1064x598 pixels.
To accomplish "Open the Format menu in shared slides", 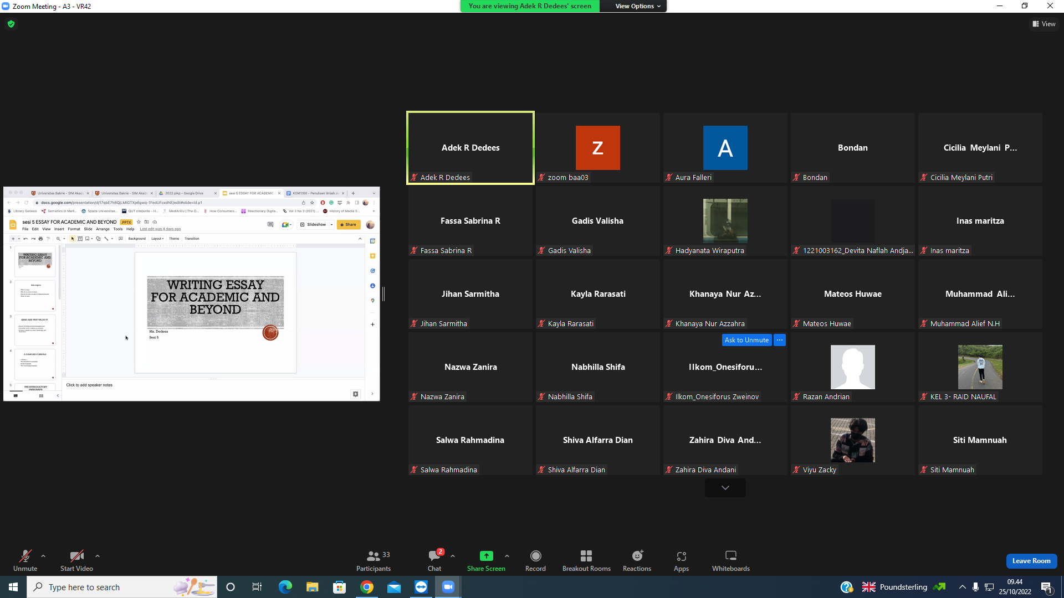I will coord(74,229).
